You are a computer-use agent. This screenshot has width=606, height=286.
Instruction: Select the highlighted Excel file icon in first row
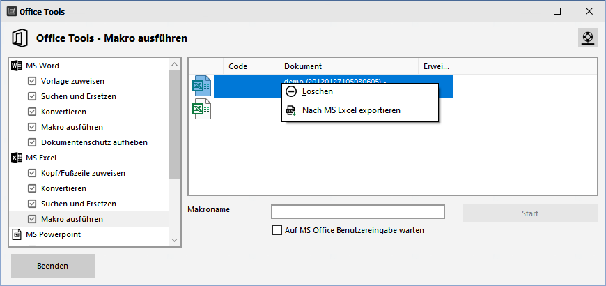pos(201,86)
